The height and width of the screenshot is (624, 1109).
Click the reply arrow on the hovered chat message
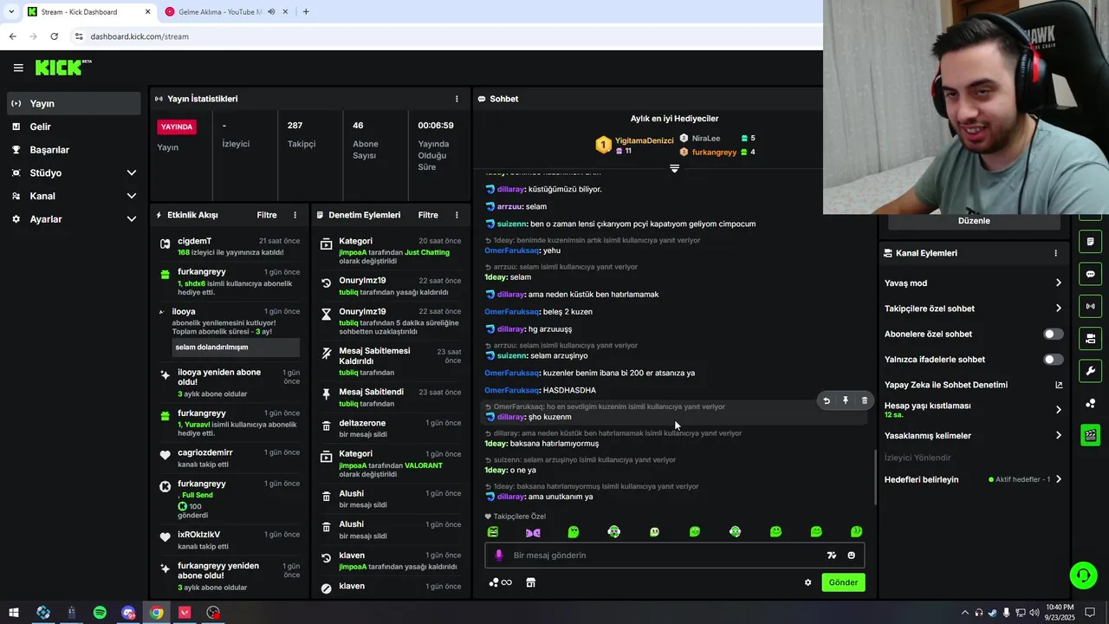pos(827,400)
